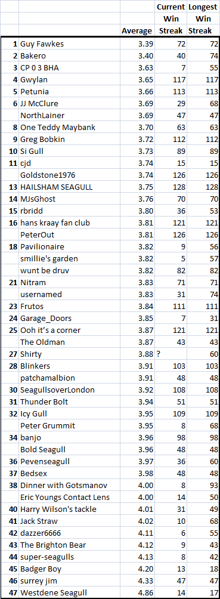Viewport: 220px width, 599px height.
Task: Click Badger Boy's current streak 13
Action: (171, 569)
